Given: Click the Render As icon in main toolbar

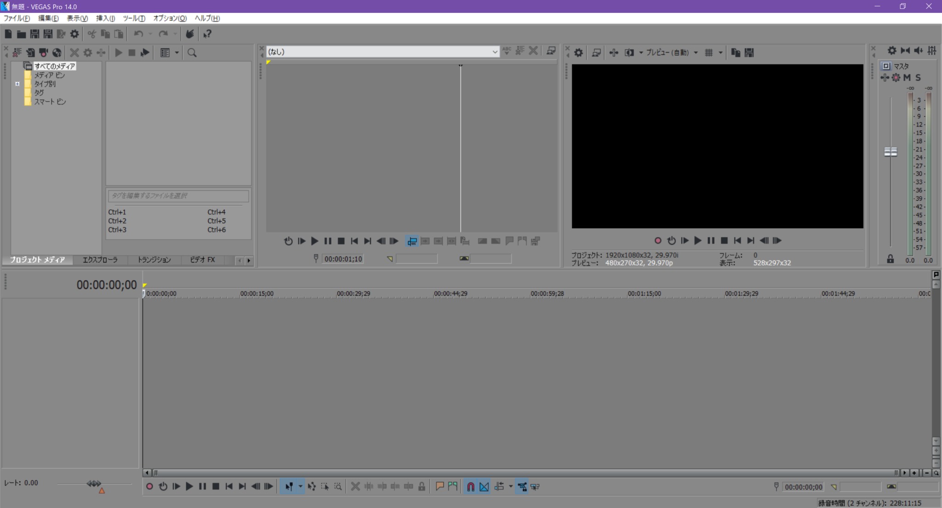Looking at the screenshot, I should [x=61, y=34].
